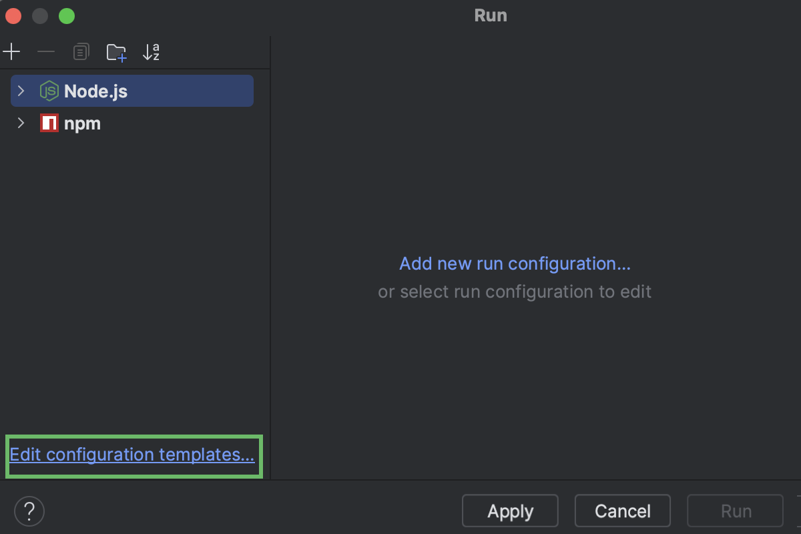This screenshot has height=534, width=801.
Task: Expand the Node.js configuration group
Action: (21, 91)
